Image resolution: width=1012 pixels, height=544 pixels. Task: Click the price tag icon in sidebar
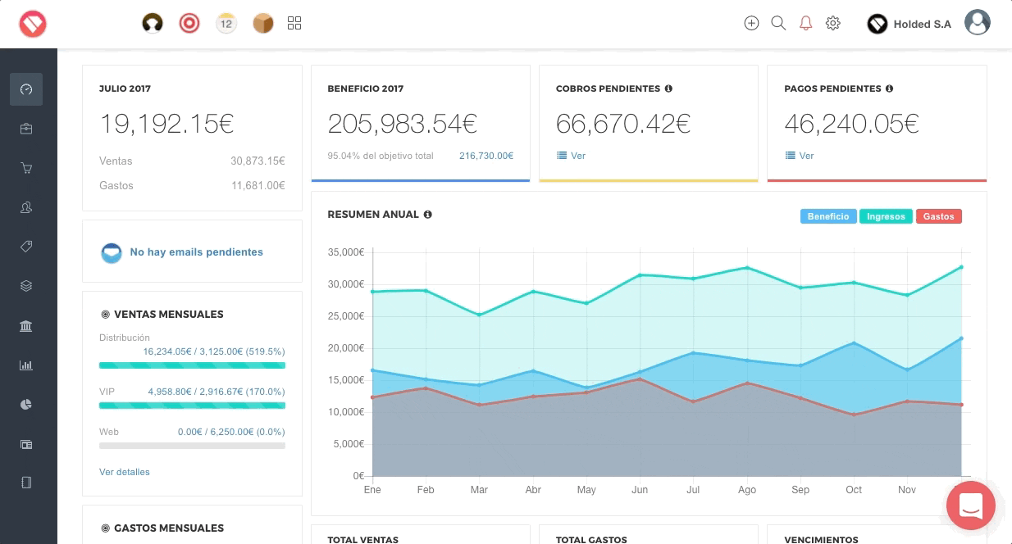26,247
